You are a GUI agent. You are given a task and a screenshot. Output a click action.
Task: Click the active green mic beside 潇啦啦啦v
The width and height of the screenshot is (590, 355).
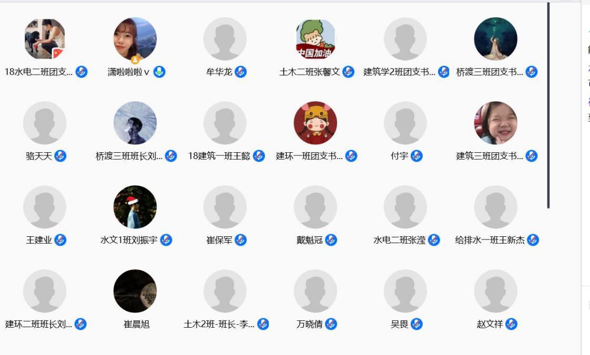point(159,72)
